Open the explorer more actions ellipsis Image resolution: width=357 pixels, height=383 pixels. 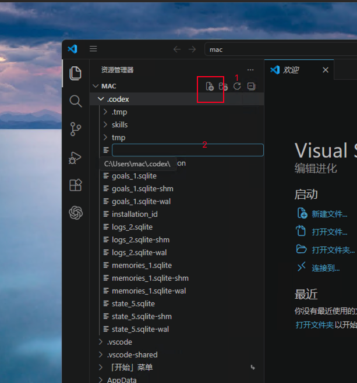click(x=250, y=70)
